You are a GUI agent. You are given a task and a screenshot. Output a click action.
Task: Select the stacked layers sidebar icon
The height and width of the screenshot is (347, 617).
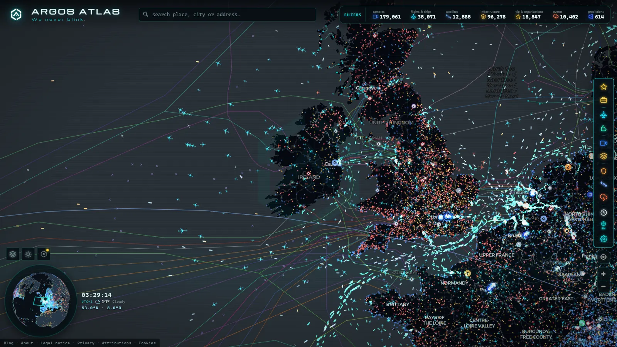pos(604,156)
